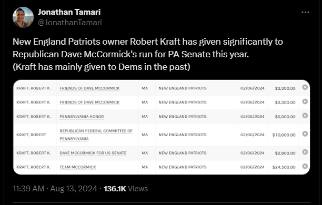Viewport: 322px width, 205px height.
Task: Open second Friends of Dave McCormick link
Action: [x=89, y=102]
